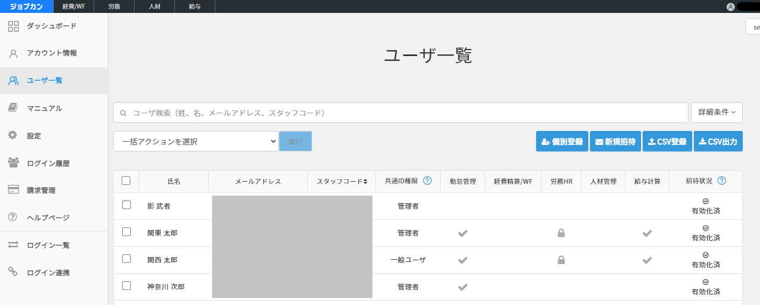Click help icon beside 共通ID権限 header

coord(427,181)
